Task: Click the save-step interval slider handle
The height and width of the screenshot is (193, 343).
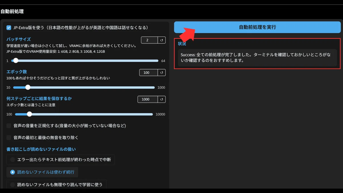Action: [29, 114]
